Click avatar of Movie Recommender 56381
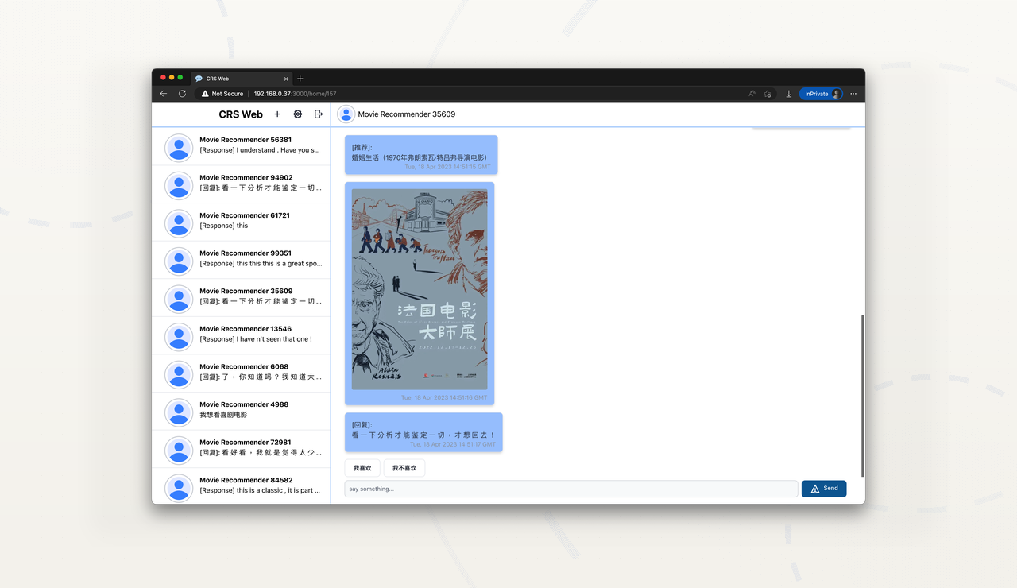The image size is (1017, 588). coord(179,148)
